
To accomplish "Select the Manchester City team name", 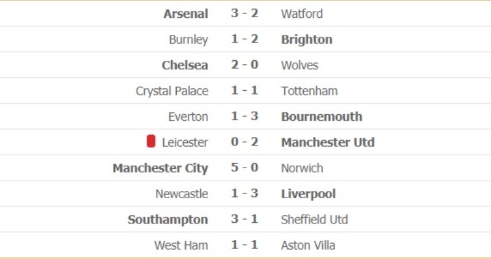I will pos(160,168).
